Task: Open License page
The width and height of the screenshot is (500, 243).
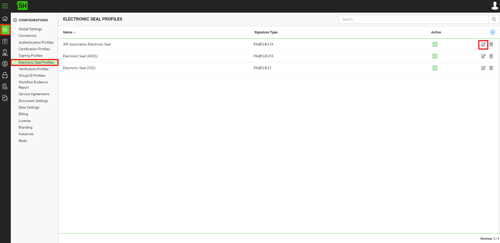Action: coord(24,121)
